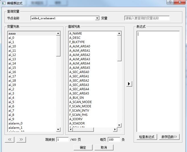
Task: Open the node name dropdown arrow
Action: click(x=97, y=18)
